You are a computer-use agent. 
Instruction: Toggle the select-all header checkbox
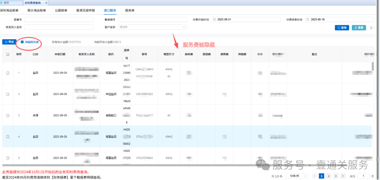point(8,54)
